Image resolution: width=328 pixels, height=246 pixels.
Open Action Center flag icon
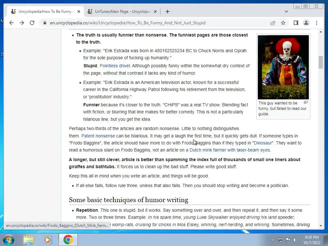click(288, 240)
